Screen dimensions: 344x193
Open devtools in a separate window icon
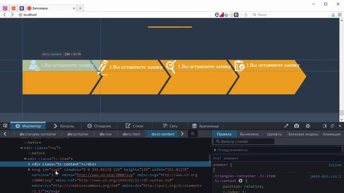click(x=332, y=126)
